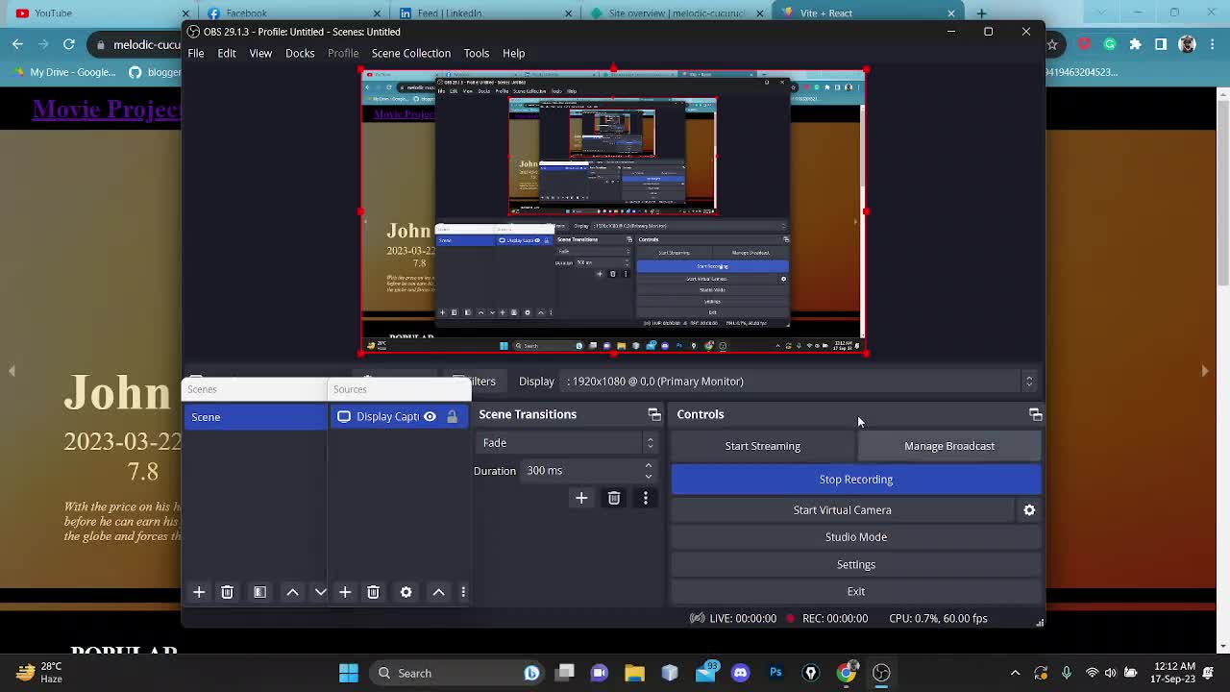The image size is (1230, 692).
Task: Open File Explorer from taskbar
Action: pos(634,673)
